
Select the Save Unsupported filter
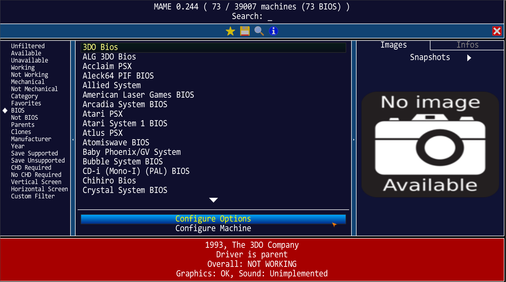click(38, 160)
